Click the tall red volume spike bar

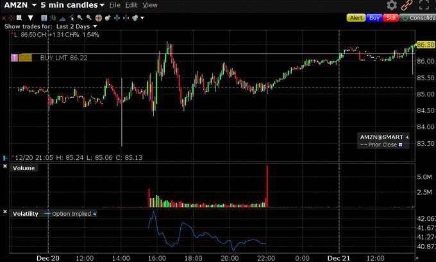tap(267, 186)
